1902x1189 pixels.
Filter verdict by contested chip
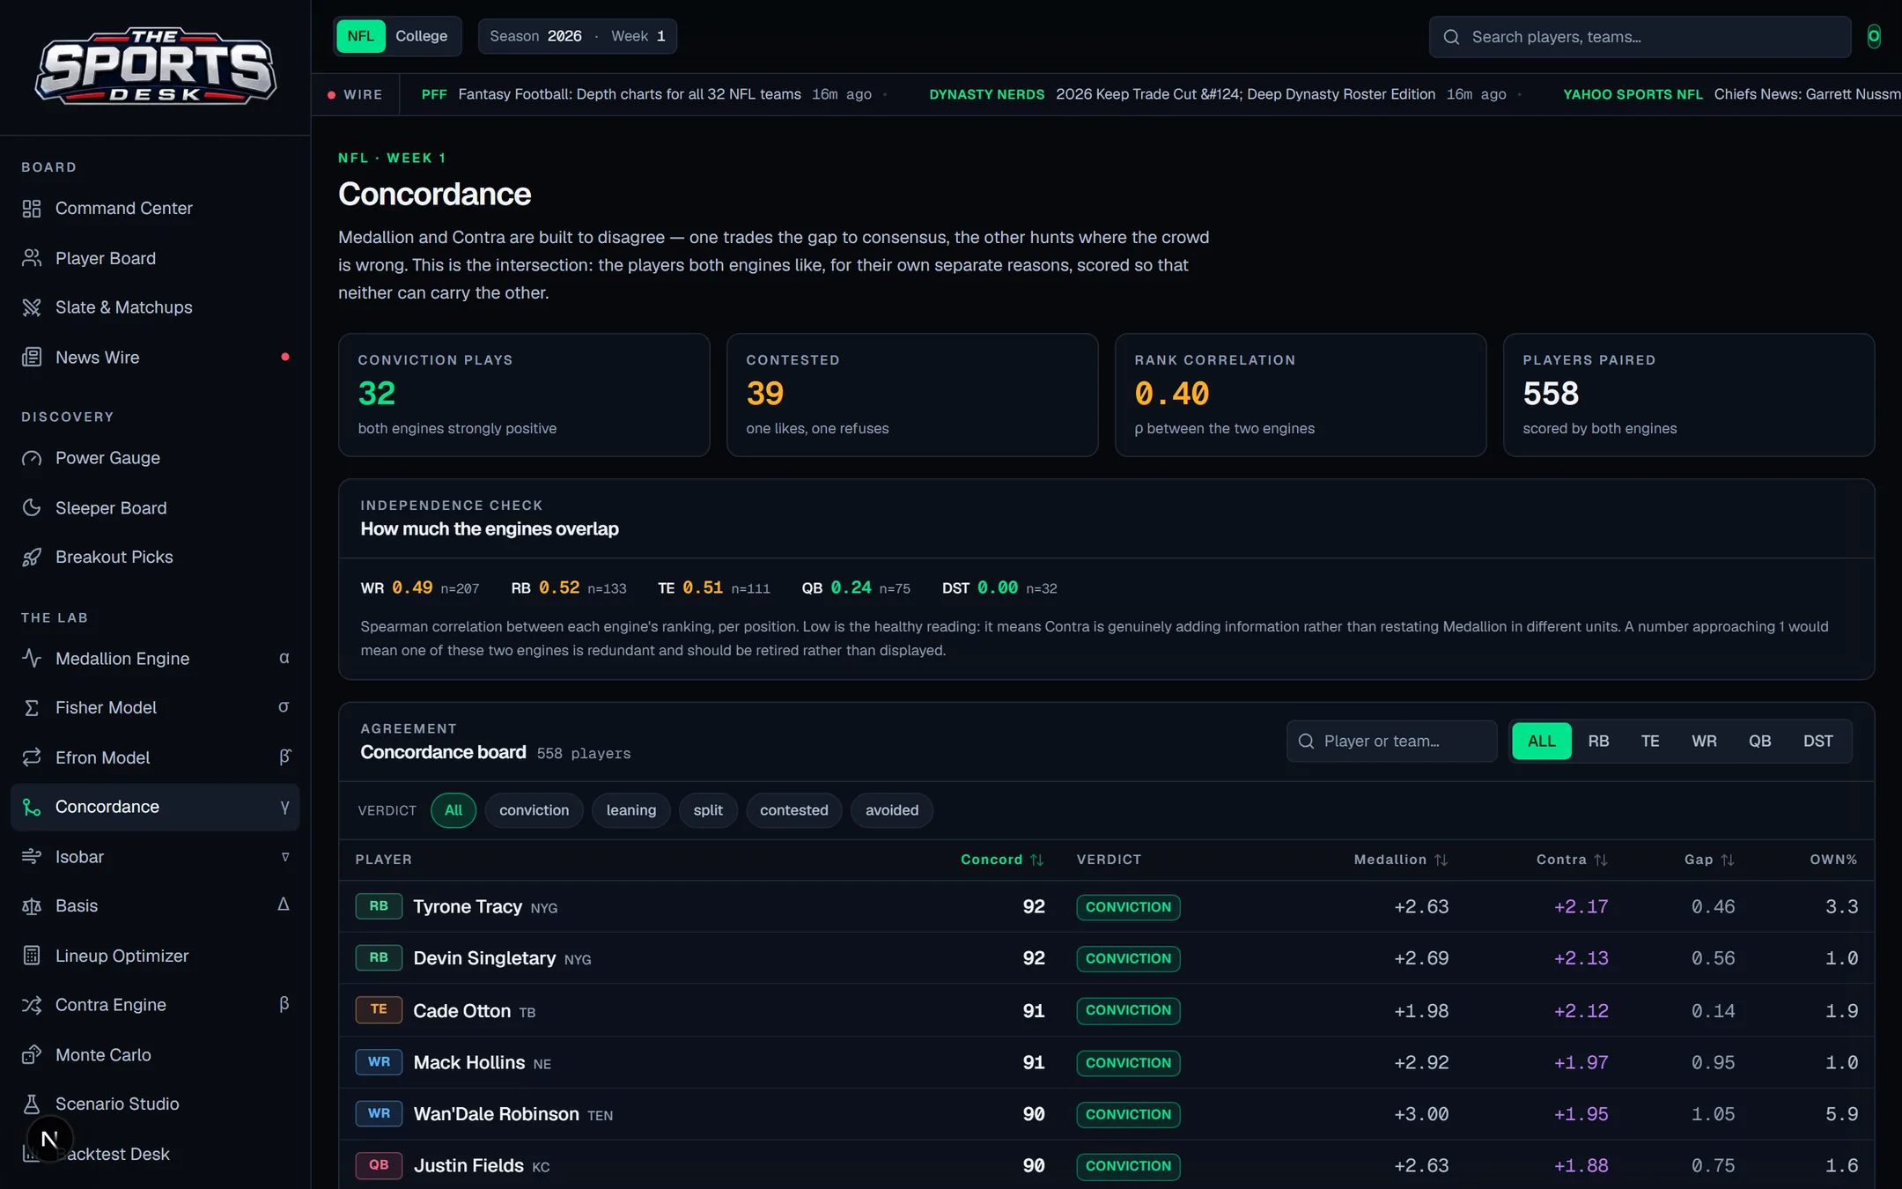click(x=793, y=810)
